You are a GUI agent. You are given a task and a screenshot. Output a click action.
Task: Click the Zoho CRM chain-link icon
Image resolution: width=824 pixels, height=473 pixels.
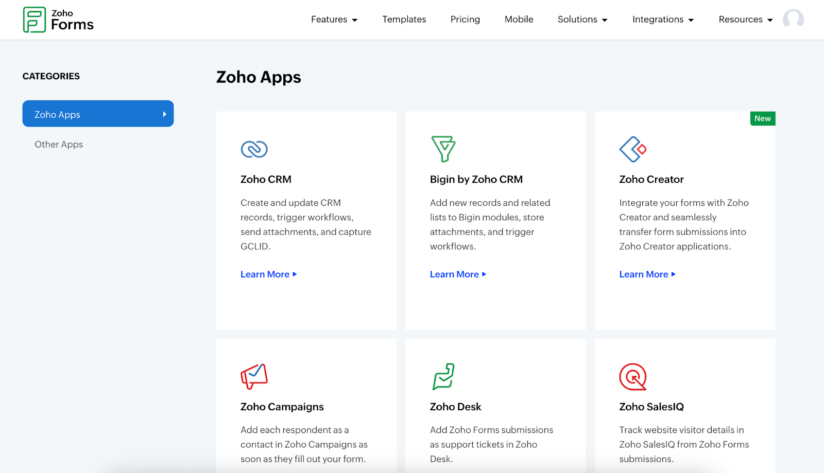[x=254, y=149]
